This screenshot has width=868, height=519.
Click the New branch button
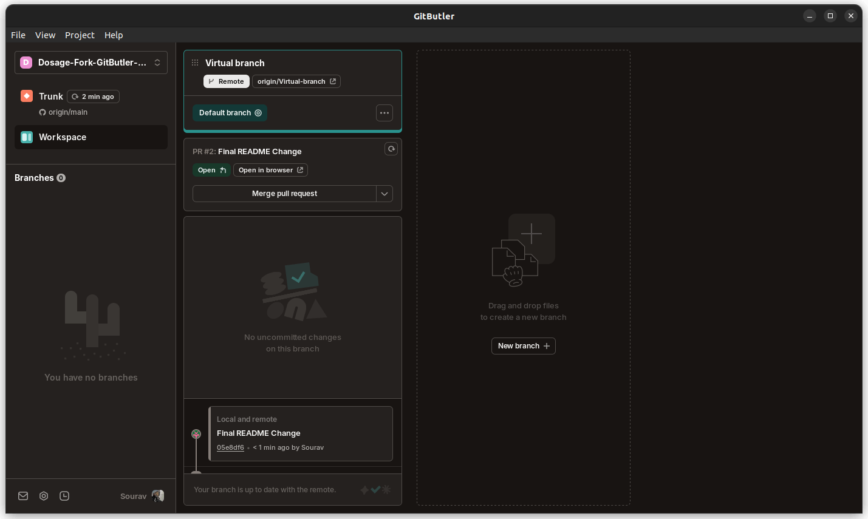pyautogui.click(x=523, y=345)
